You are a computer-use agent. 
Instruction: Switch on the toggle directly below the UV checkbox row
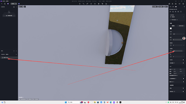click(x=184, y=79)
